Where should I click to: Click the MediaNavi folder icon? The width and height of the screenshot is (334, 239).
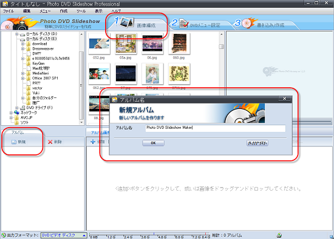[x=29, y=73]
